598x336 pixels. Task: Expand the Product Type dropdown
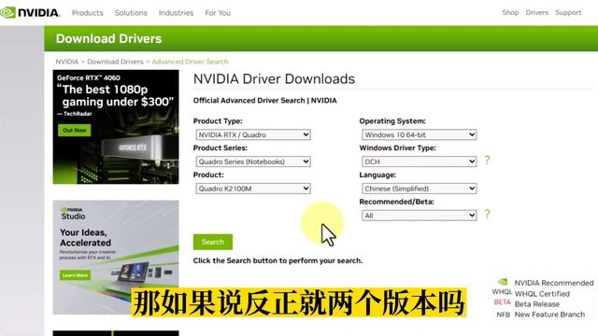[x=253, y=134]
